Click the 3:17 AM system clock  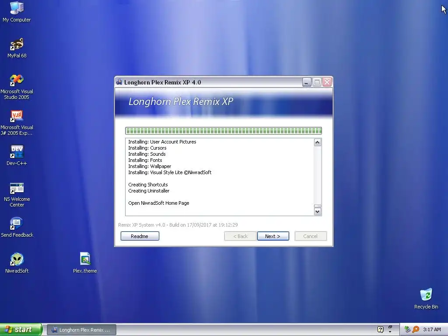[432, 329]
